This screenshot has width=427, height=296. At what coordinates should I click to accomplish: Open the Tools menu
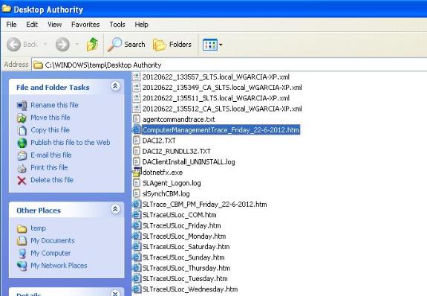[117, 25]
